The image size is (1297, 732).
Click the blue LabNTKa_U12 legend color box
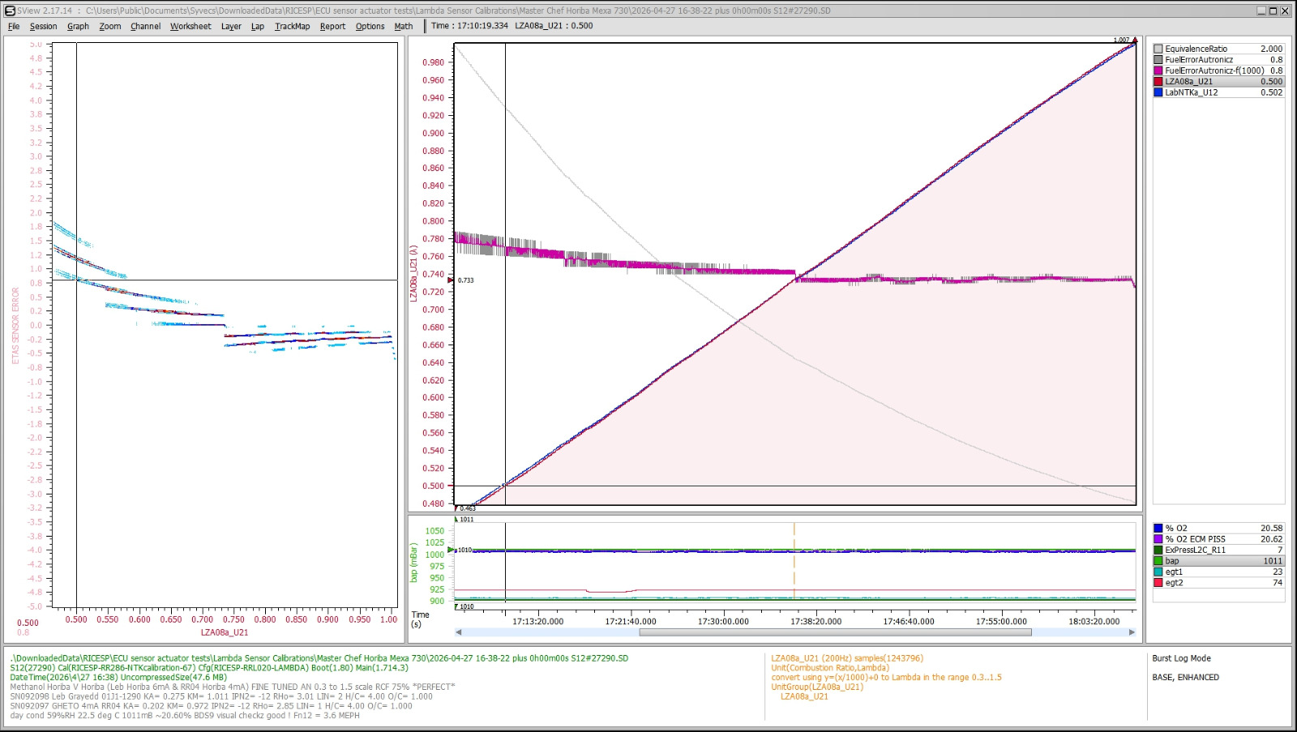[x=1158, y=92]
